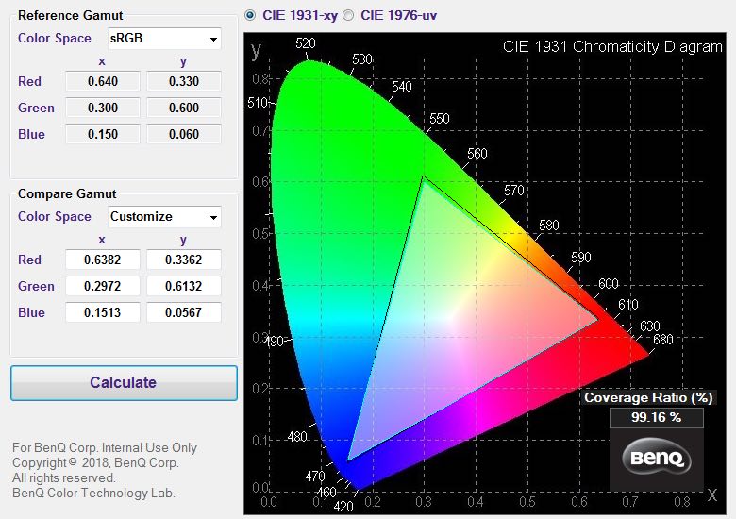Select the CIE 1976-uv radio button
The width and height of the screenshot is (736, 519).
[x=348, y=15]
